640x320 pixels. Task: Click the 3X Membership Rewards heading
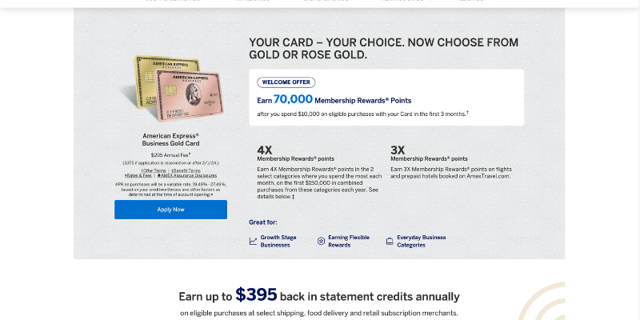(x=398, y=150)
